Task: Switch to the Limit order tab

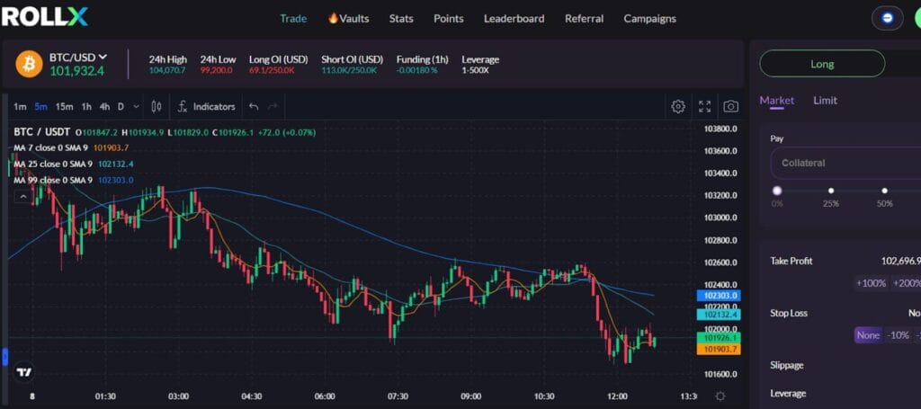Action: pyautogui.click(x=826, y=101)
